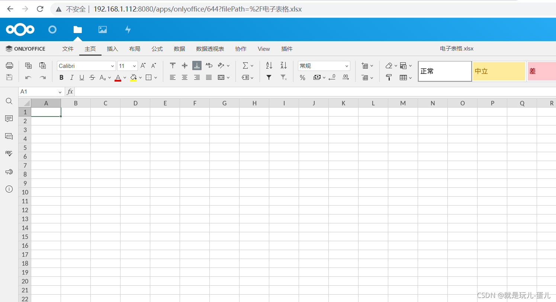This screenshot has height=302, width=556.
Task: Increase decimal places
Action: (346, 77)
